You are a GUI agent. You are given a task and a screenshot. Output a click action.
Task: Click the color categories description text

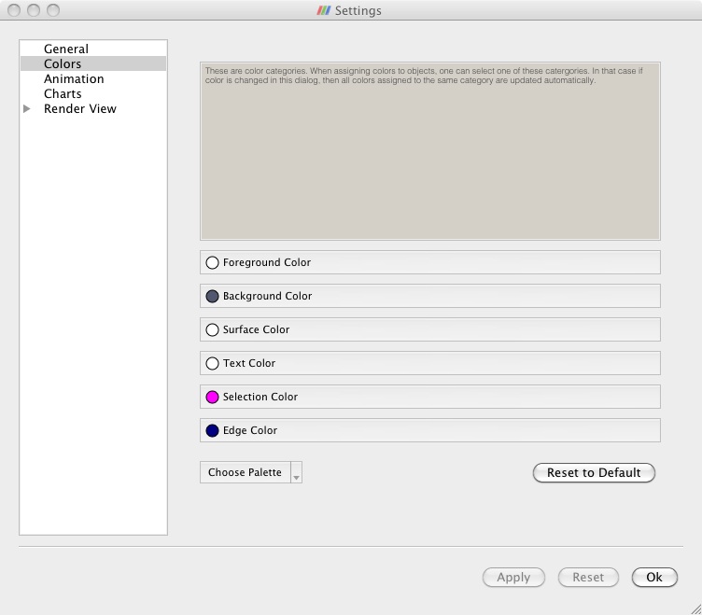(424, 76)
